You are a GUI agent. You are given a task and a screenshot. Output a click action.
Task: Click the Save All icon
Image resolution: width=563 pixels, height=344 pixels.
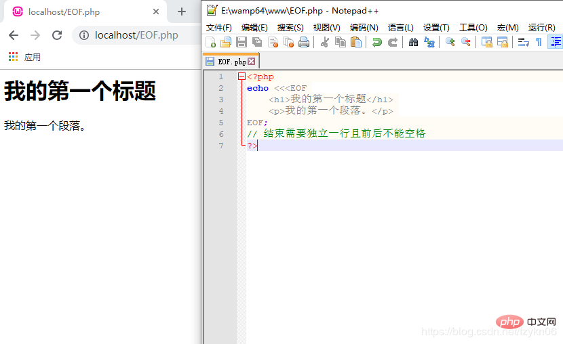pyautogui.click(x=257, y=42)
